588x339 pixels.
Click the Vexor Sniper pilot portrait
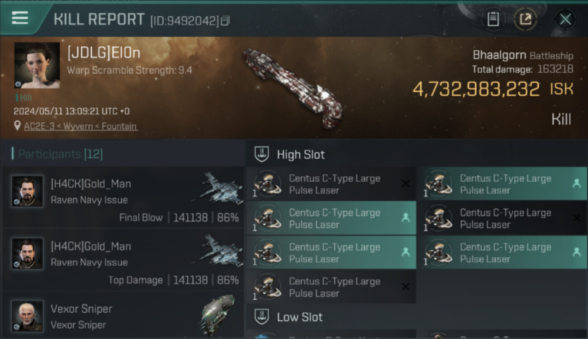coord(27,316)
